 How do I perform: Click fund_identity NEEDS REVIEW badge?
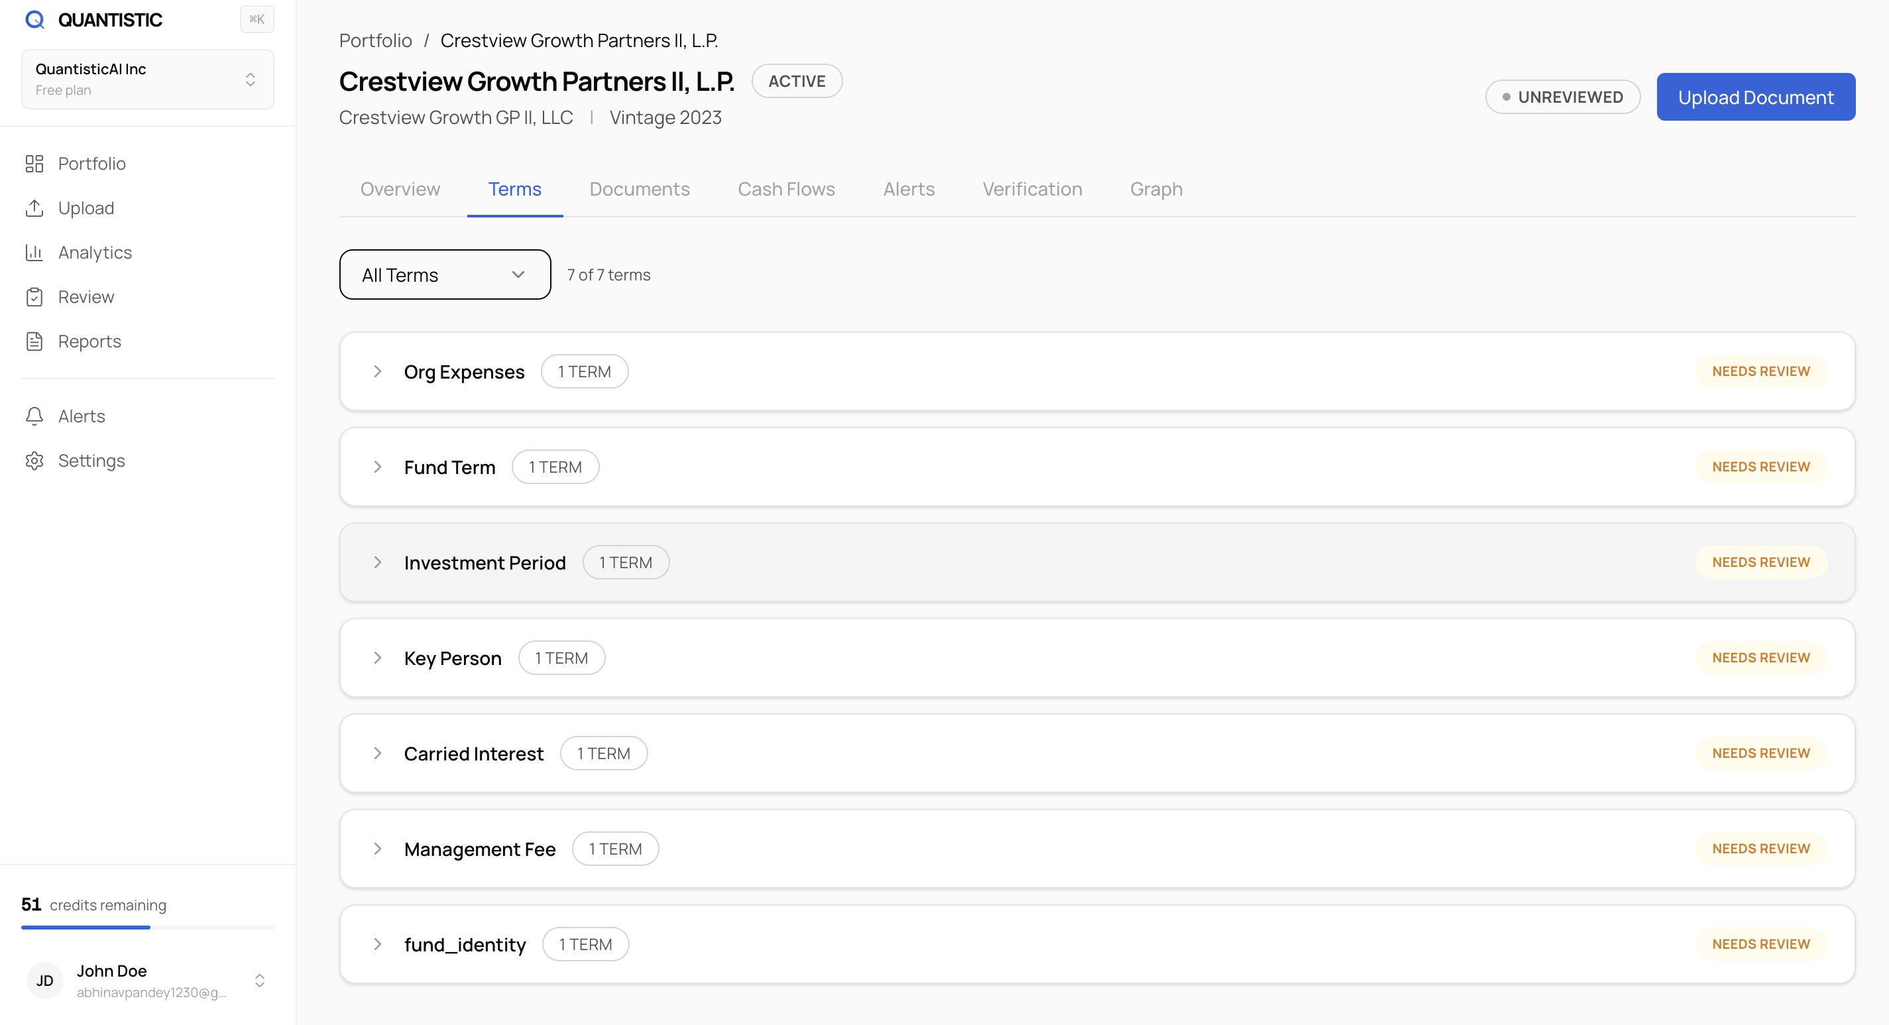tap(1760, 944)
